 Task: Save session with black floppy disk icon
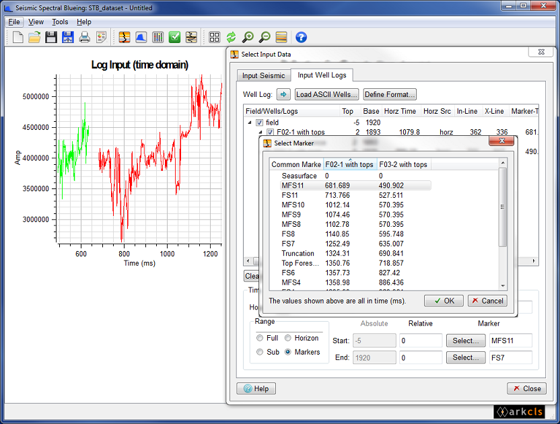point(51,37)
